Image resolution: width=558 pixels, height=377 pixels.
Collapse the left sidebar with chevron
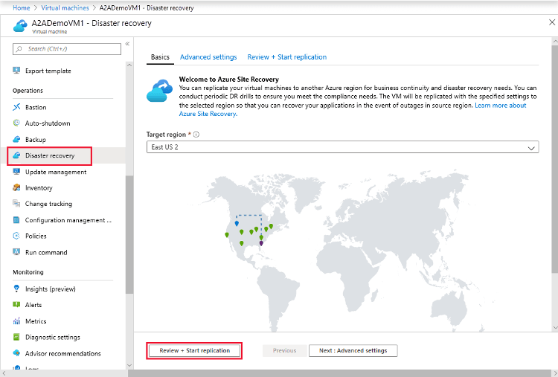(x=127, y=44)
